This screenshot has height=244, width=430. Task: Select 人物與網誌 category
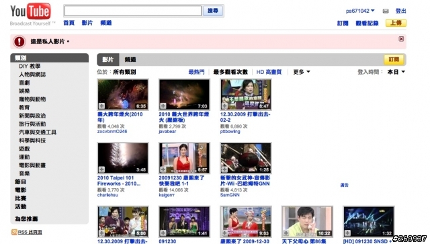click(32, 75)
